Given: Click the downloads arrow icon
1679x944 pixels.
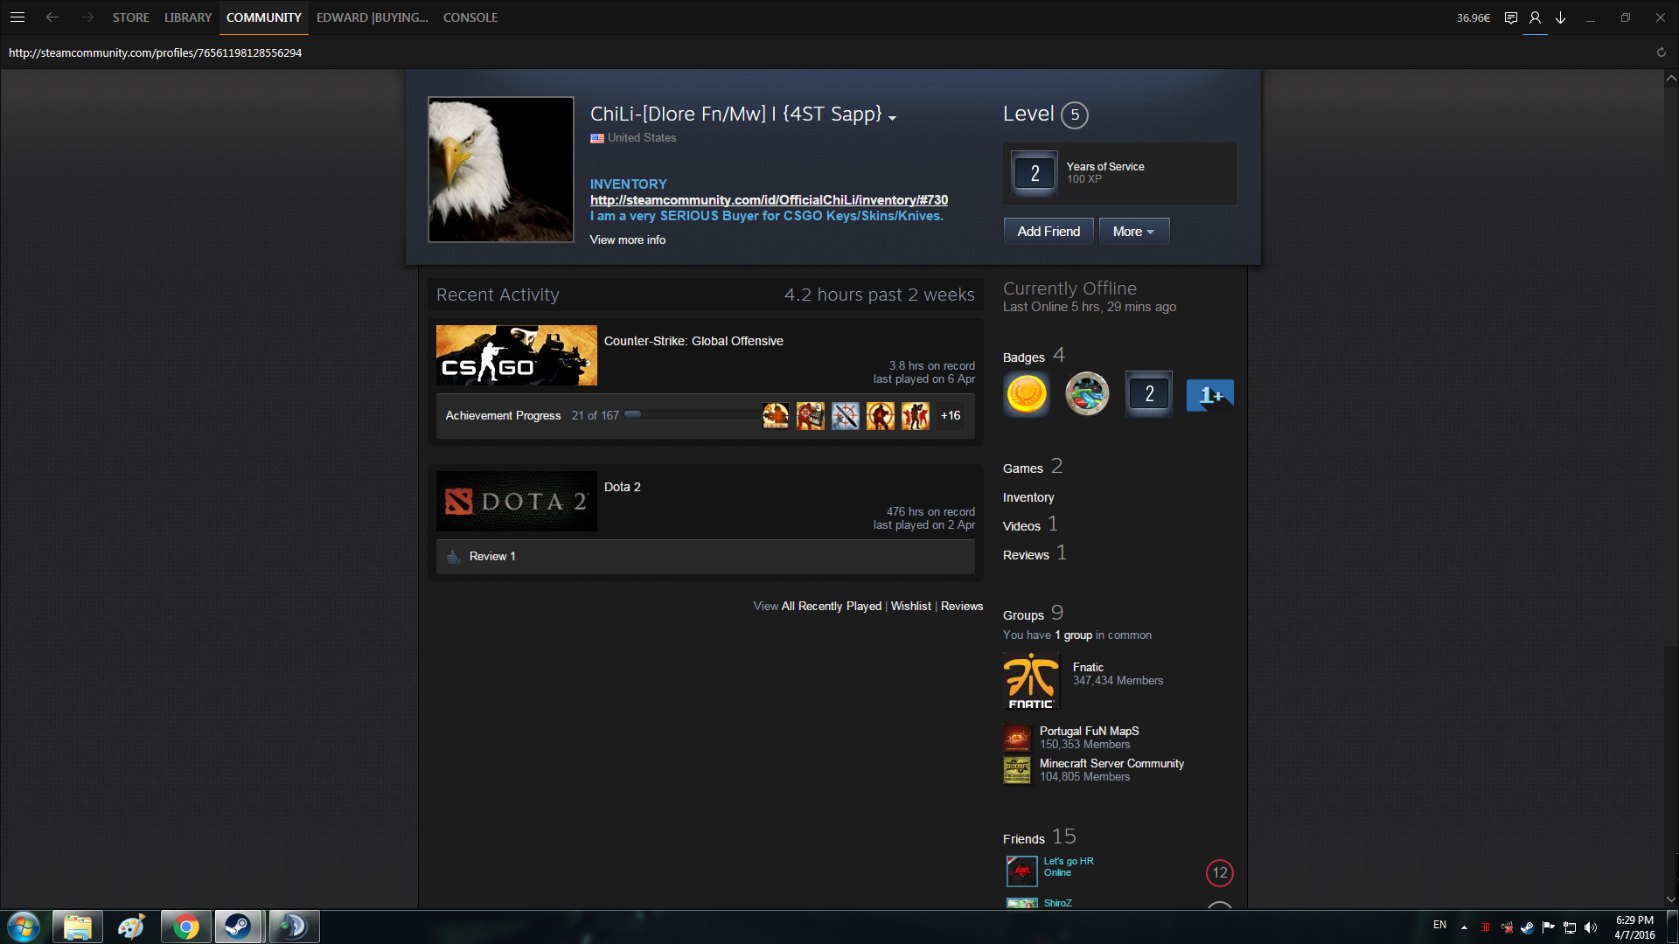Looking at the screenshot, I should point(1560,17).
